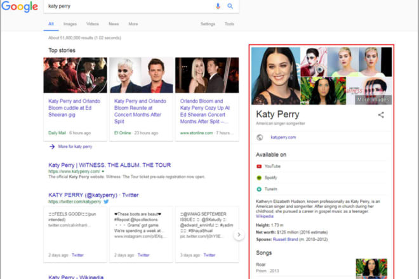The image size is (419, 279).
Task: Click the TuneIn icon under Available on
Action: 259,189
